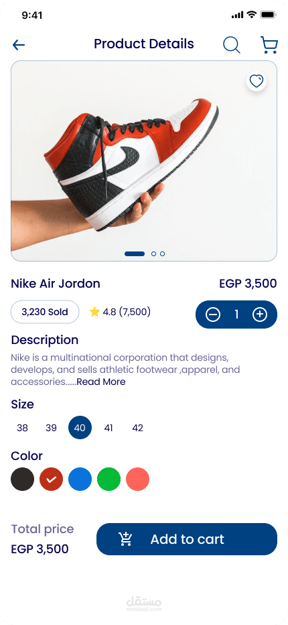
Task: Tap the heart icon to favorite the shoe
Action: (x=256, y=81)
